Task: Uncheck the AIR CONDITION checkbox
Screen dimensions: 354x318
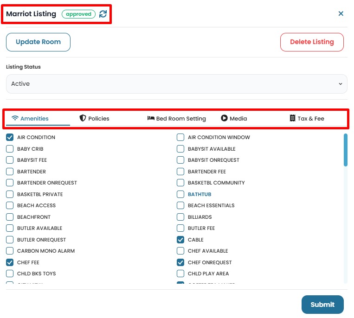Action: click(10, 137)
